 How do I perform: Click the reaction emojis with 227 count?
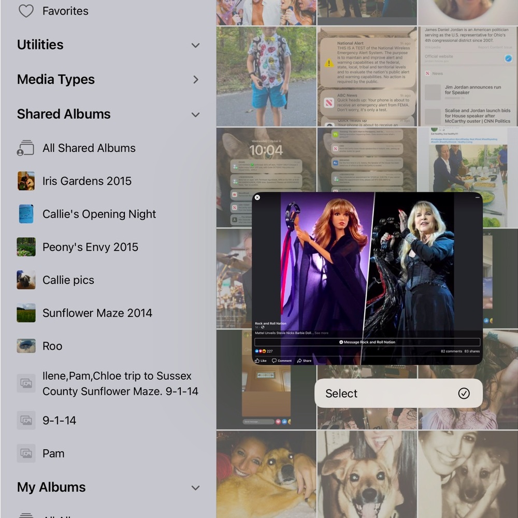point(264,351)
